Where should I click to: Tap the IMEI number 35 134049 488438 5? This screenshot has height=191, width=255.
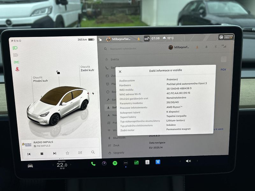(x=179, y=88)
